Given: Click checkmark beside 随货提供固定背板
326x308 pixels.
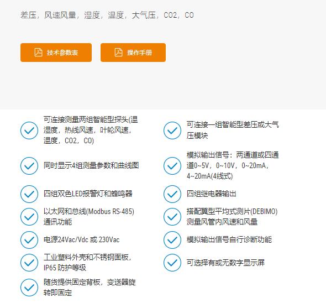Looking at the screenshot, I should click(29, 288).
